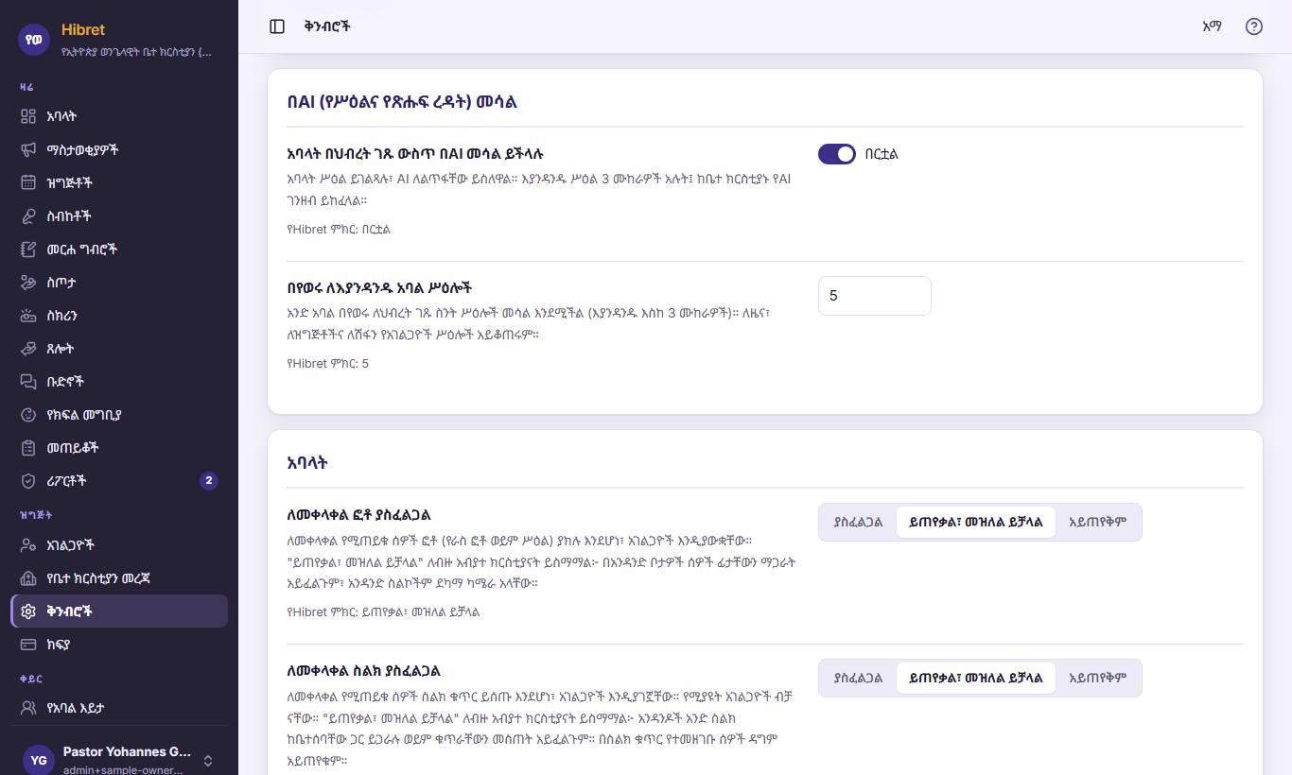Click the YG user avatar
This screenshot has width=1292, height=775.
[x=39, y=760]
